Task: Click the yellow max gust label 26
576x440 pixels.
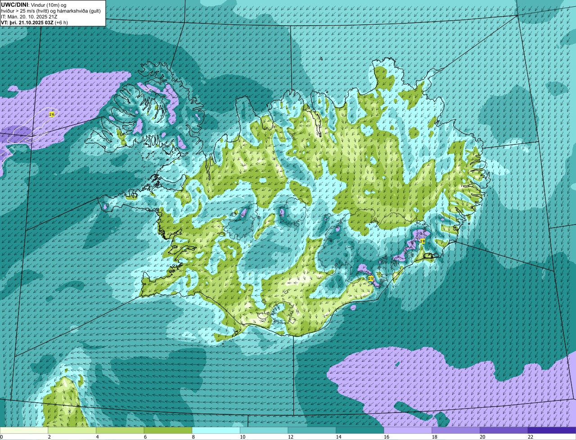Action: [52, 115]
